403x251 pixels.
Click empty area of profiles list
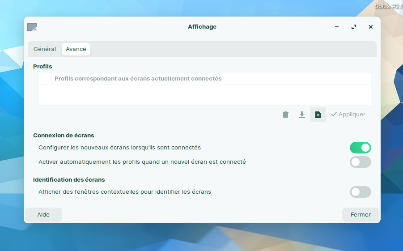(204, 95)
